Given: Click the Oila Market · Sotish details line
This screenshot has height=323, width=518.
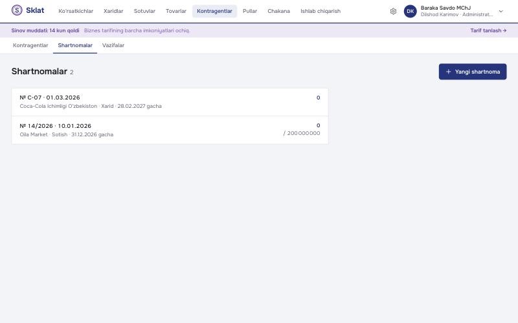Looking at the screenshot, I should 67,134.
